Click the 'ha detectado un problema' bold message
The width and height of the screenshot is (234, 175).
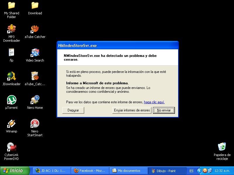(x=110, y=57)
